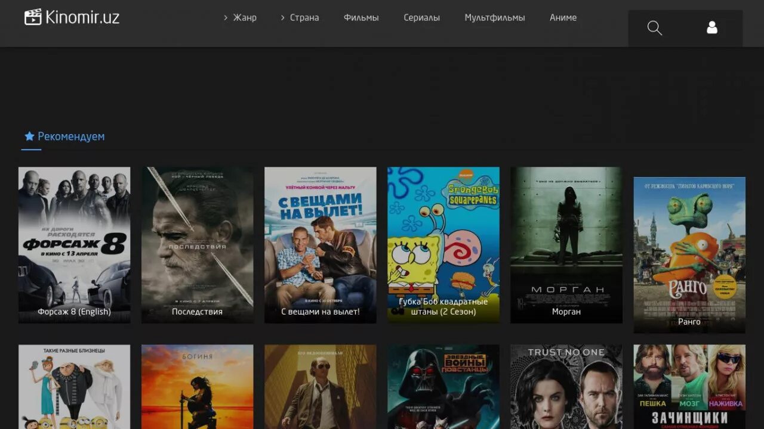
Task: Expand the Страна dropdown menu
Action: pos(300,18)
